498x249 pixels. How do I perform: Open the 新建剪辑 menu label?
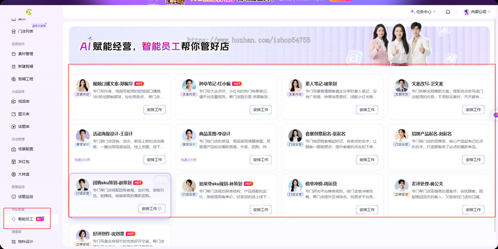[x=26, y=66]
